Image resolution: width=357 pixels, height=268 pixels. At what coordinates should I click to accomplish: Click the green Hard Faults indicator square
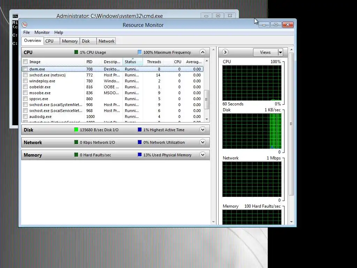tap(76, 155)
